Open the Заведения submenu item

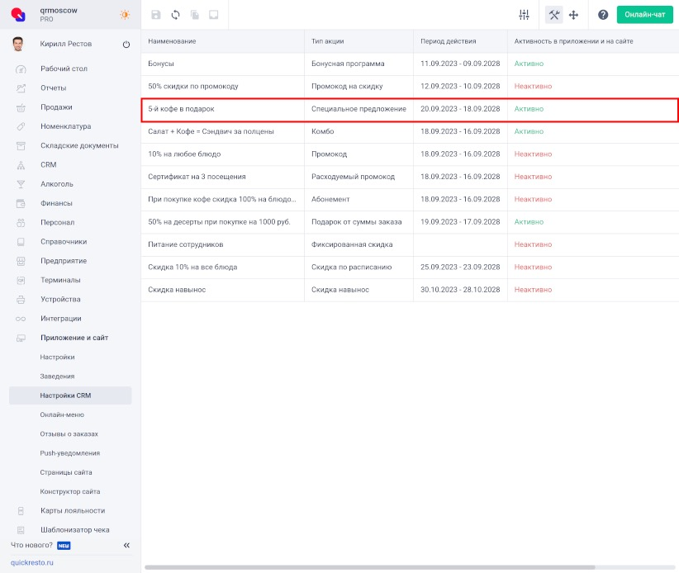(x=57, y=376)
